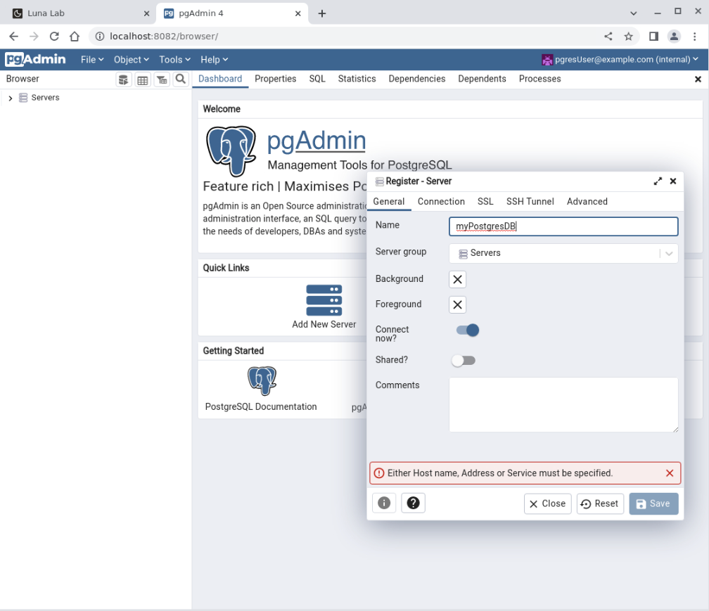Click the browser home icon

pos(75,36)
